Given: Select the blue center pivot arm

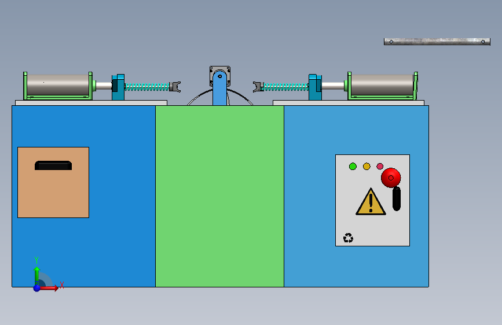Looking at the screenshot, I should click(x=219, y=88).
